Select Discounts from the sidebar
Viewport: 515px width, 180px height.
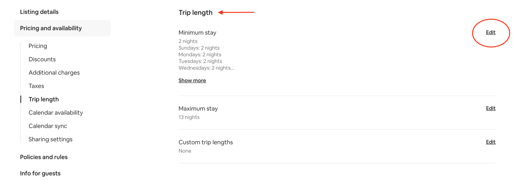[x=42, y=59]
